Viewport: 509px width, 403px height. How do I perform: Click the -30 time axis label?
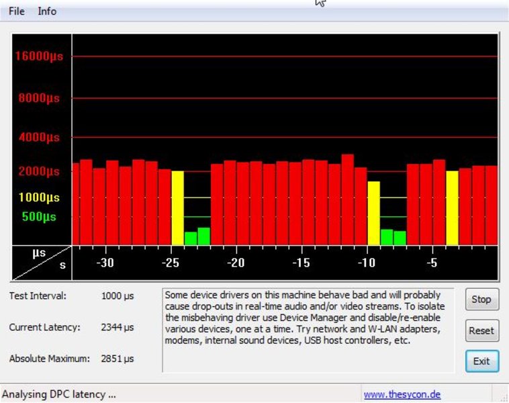105,263
